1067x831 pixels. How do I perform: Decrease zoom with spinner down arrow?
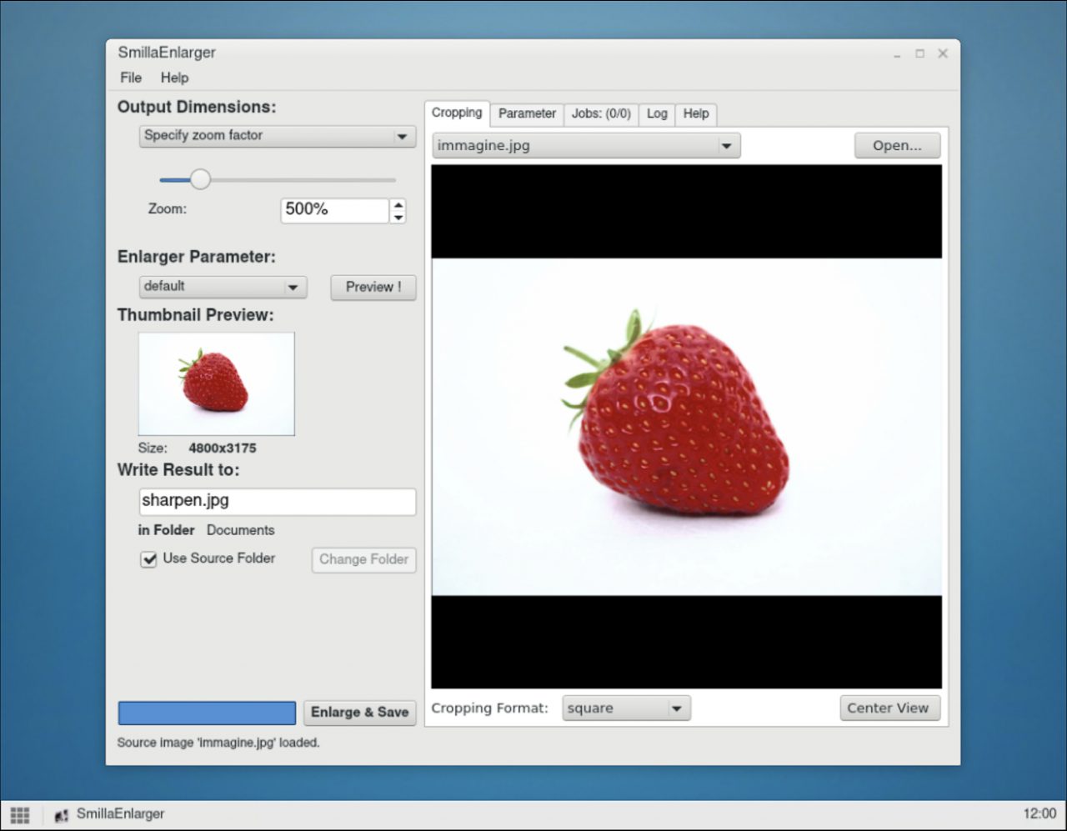(x=398, y=218)
